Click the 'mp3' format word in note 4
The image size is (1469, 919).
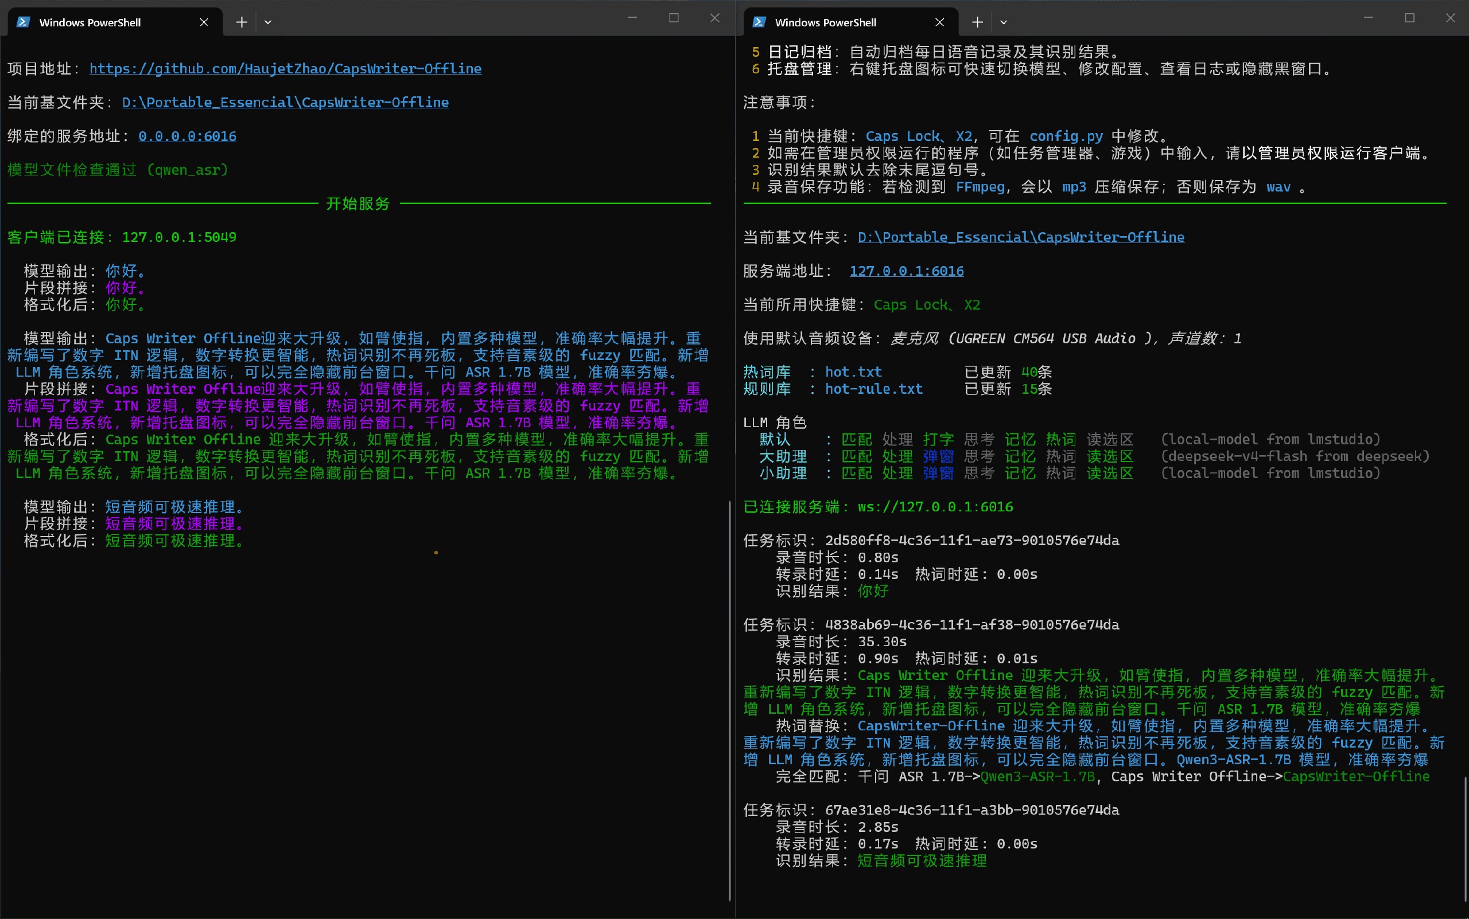click(1074, 186)
